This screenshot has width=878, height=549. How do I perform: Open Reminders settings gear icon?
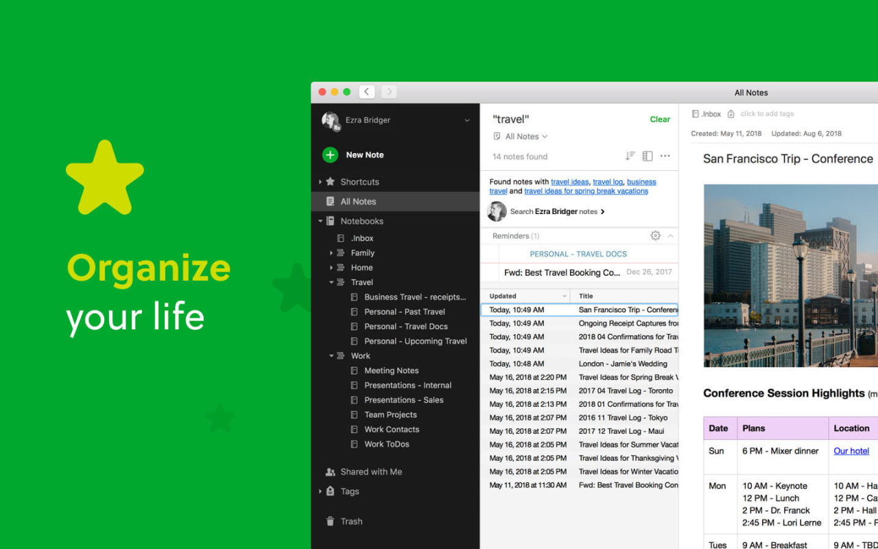coord(655,236)
